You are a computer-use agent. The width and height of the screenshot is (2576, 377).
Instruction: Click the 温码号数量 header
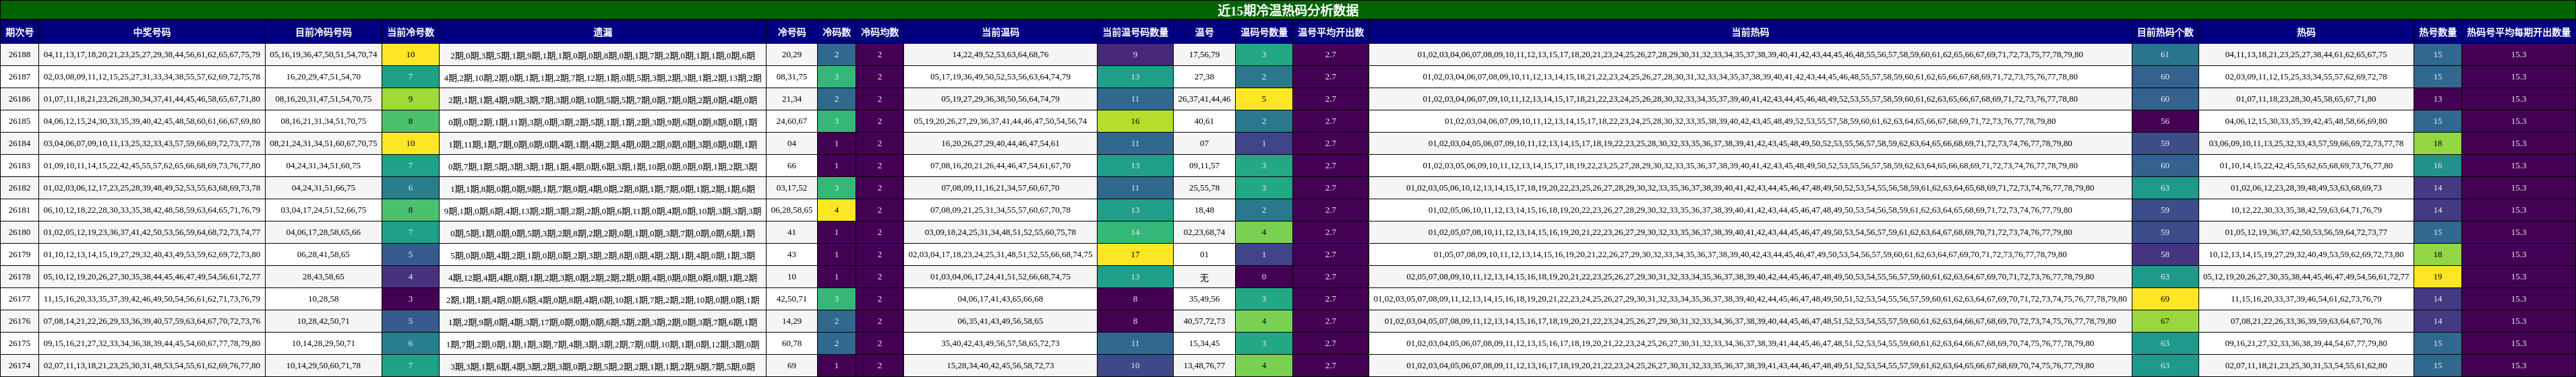(1263, 32)
